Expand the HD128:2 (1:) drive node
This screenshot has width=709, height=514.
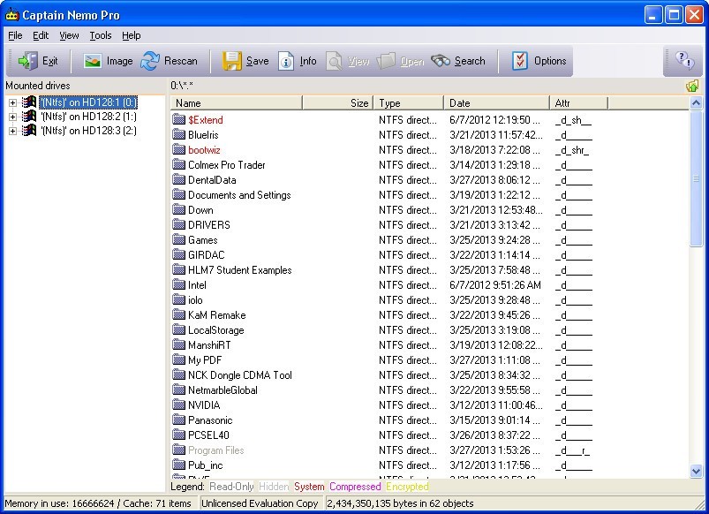tap(12, 117)
